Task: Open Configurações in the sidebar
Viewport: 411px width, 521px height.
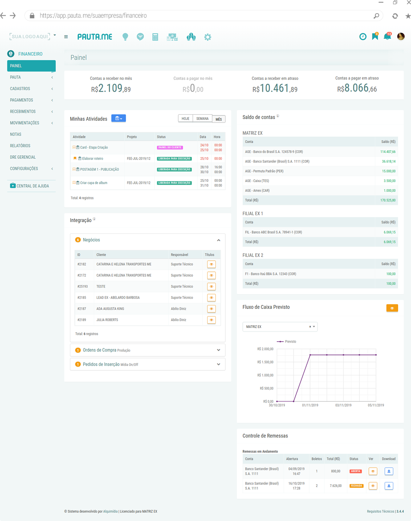Action: coord(31,168)
